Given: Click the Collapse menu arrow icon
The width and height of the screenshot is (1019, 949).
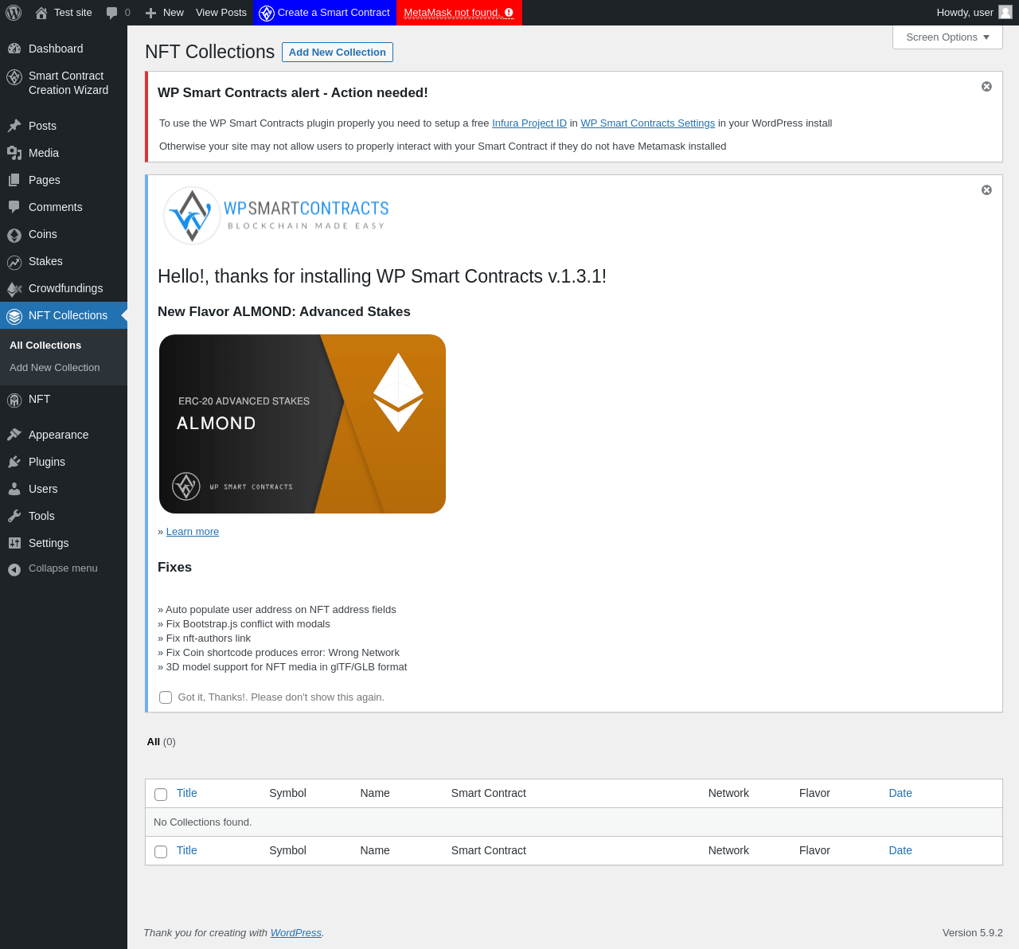Looking at the screenshot, I should (x=14, y=569).
